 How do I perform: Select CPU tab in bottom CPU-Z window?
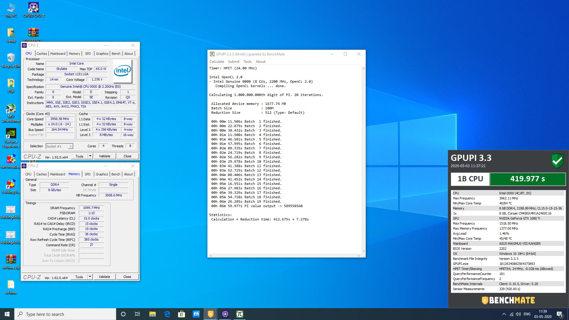point(28,174)
